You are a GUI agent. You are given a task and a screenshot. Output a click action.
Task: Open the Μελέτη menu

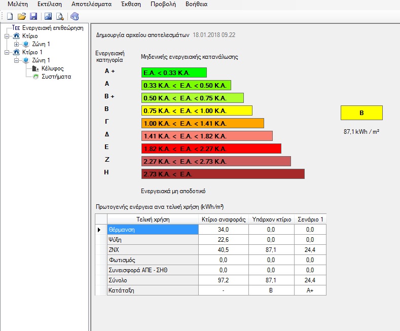(x=18, y=4)
